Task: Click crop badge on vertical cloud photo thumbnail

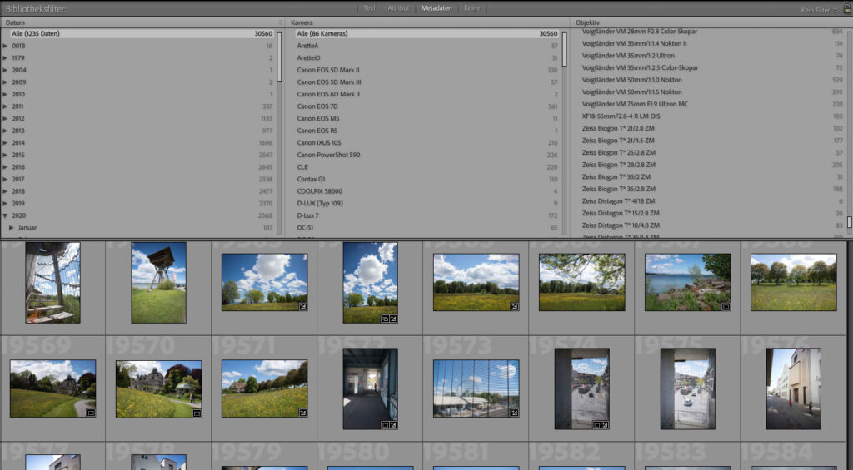Action: 385,319
